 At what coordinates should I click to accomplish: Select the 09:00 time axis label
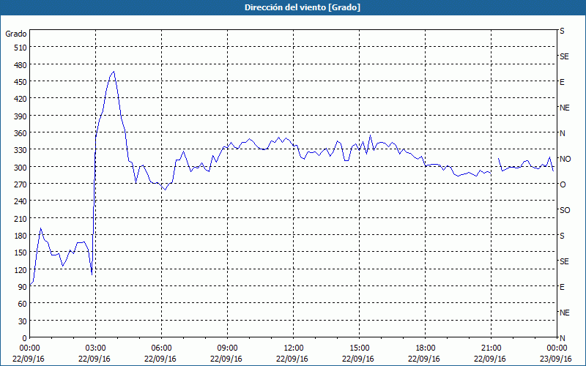[x=227, y=348]
